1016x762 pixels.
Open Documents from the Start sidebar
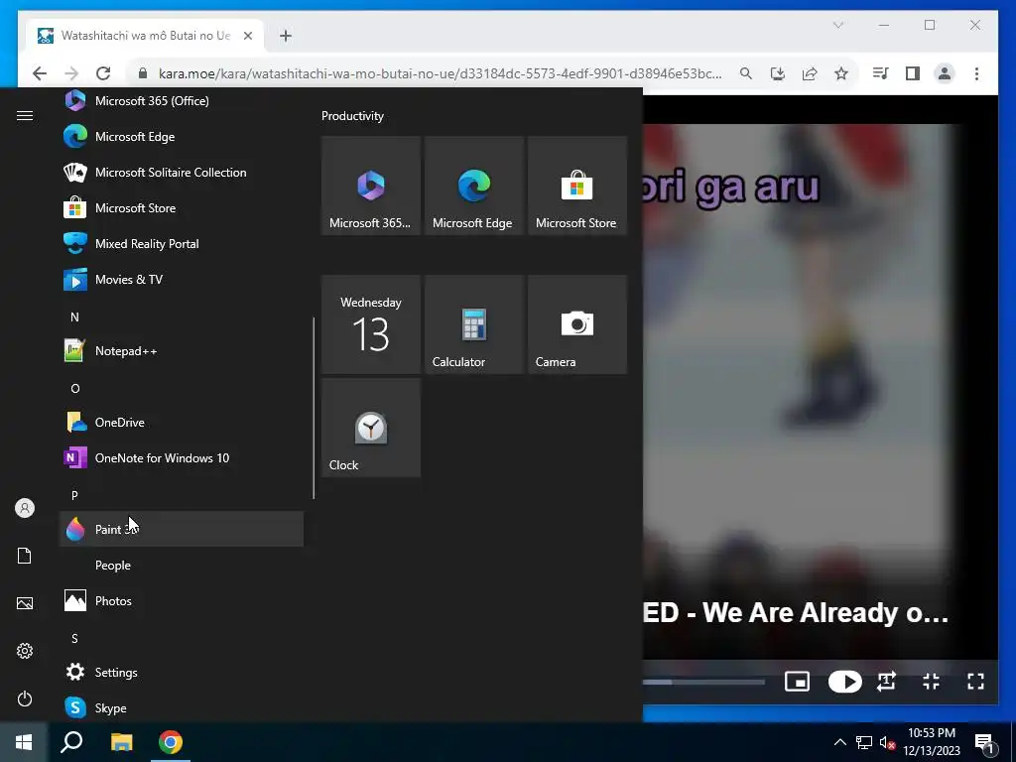pyautogui.click(x=25, y=556)
